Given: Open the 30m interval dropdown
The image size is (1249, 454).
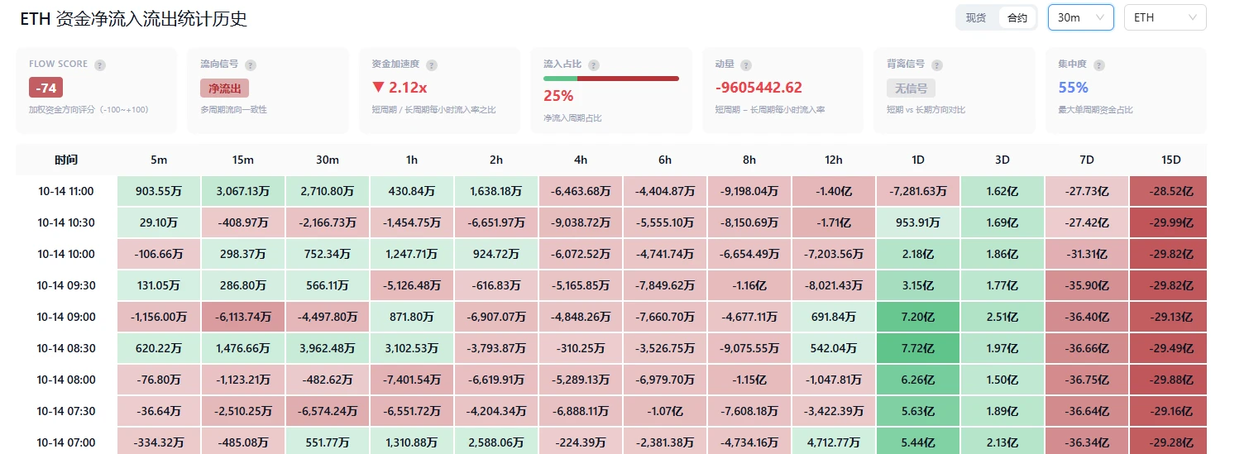Looking at the screenshot, I should [1081, 17].
